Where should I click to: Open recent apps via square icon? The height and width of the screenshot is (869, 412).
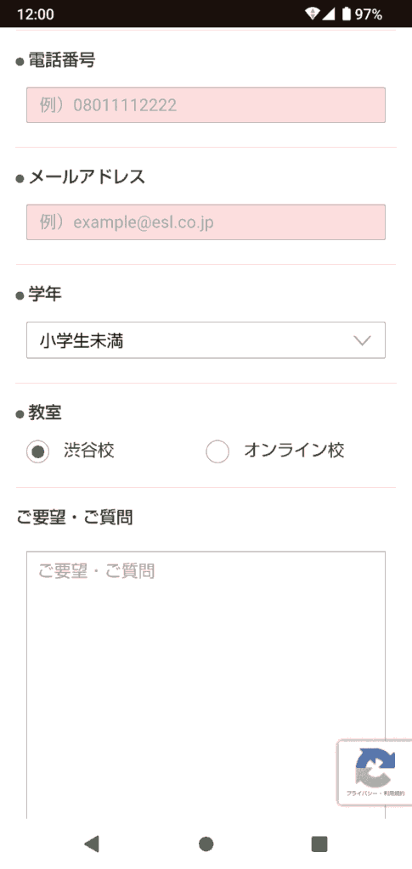[319, 844]
